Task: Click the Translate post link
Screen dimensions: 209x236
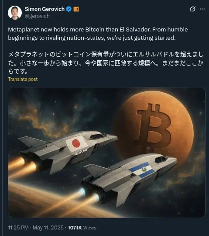Action: pos(23,79)
